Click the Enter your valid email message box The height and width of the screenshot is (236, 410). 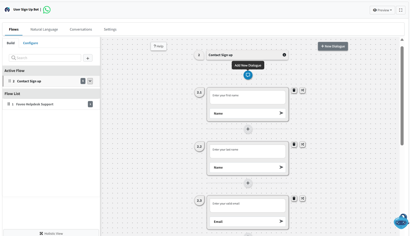(x=248, y=206)
